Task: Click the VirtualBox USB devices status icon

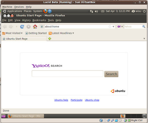Action: (112, 120)
